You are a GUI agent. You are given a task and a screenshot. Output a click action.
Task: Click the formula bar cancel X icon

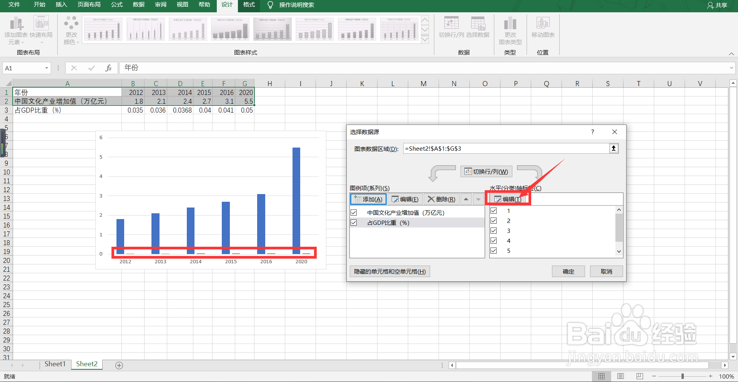click(x=74, y=68)
